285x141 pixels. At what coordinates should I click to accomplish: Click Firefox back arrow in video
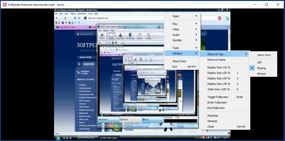pos(57,18)
